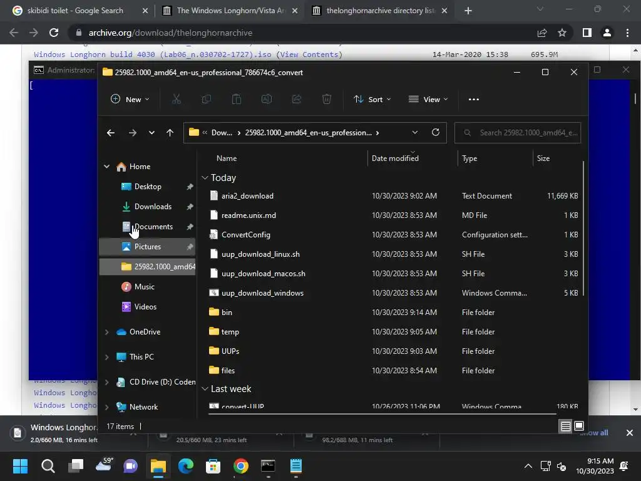Click the file list vertical scrollbar
The height and width of the screenshot is (481, 641).
pyautogui.click(x=583, y=228)
